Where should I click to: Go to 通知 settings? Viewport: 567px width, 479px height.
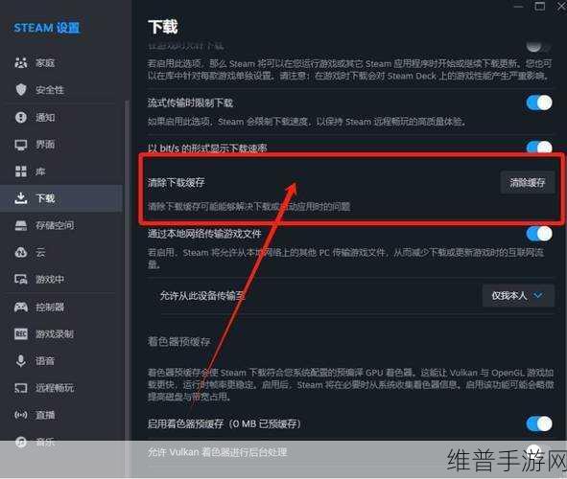click(61, 117)
